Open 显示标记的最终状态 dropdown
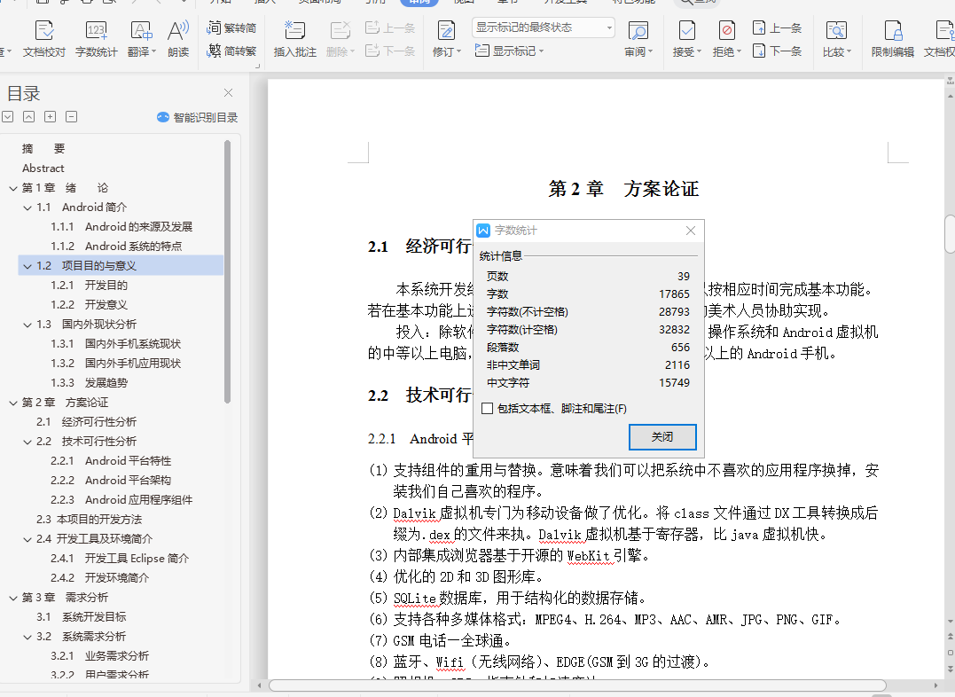 [x=544, y=27]
